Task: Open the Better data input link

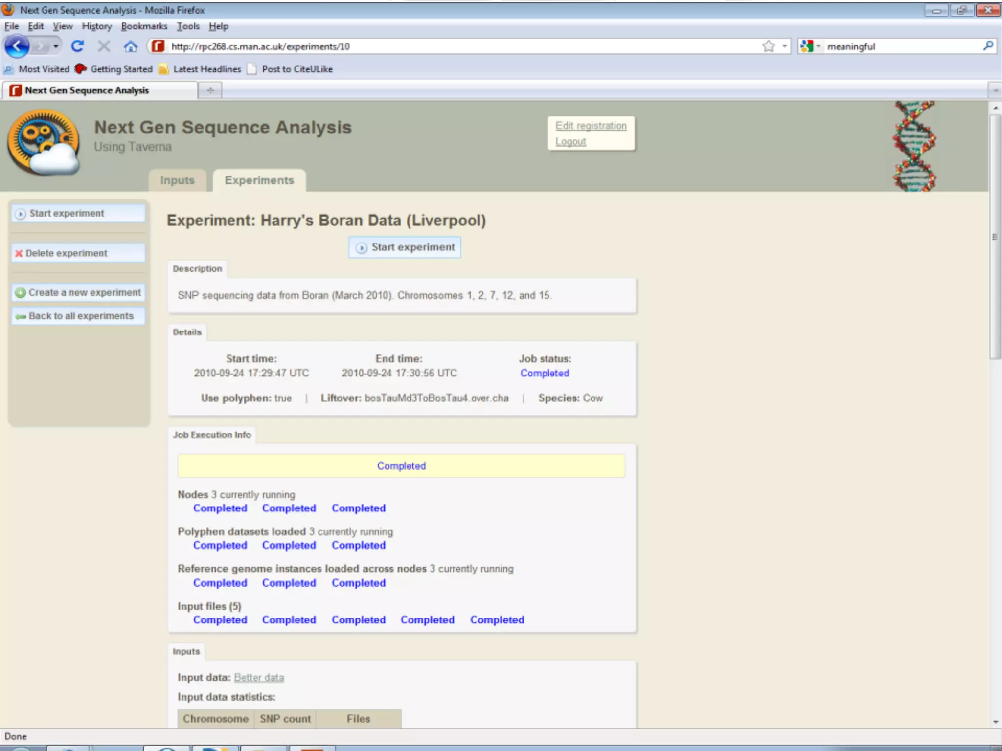Action: pyautogui.click(x=259, y=677)
